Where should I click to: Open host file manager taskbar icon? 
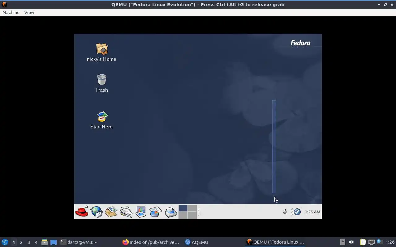click(45, 242)
